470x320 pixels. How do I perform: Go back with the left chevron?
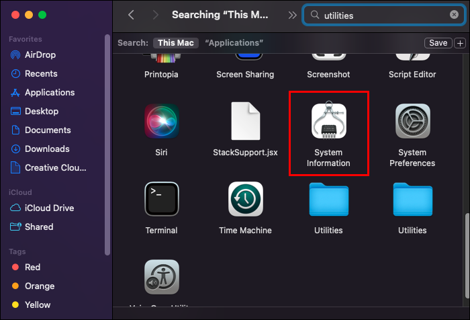tap(131, 15)
